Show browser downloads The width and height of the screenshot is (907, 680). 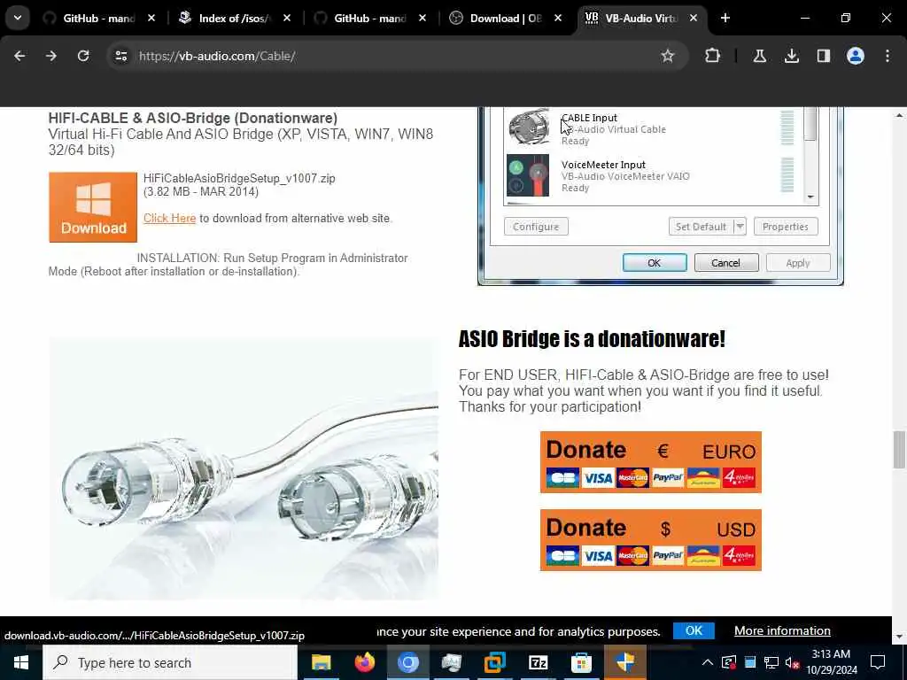coord(791,56)
